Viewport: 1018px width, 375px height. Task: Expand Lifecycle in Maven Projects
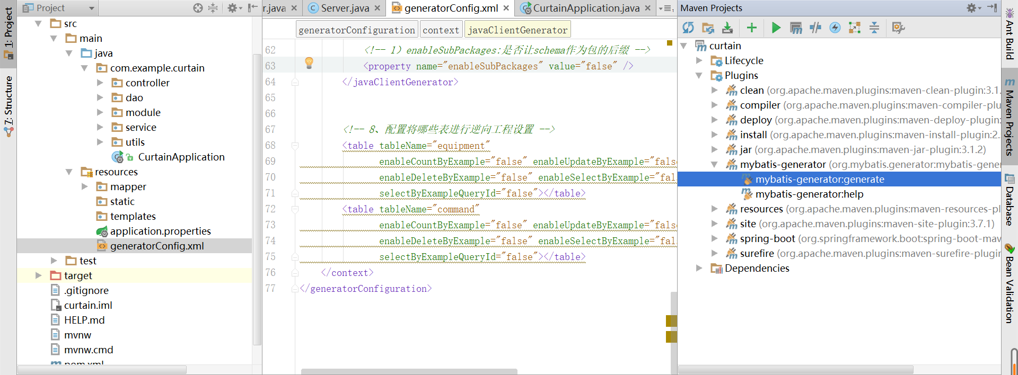[699, 60]
